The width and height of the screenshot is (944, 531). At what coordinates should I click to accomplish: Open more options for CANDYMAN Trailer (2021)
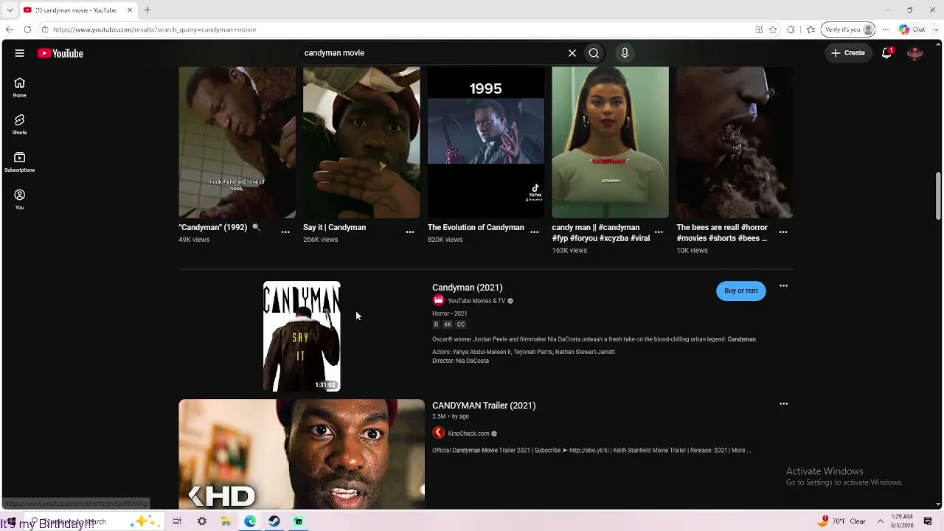click(783, 404)
